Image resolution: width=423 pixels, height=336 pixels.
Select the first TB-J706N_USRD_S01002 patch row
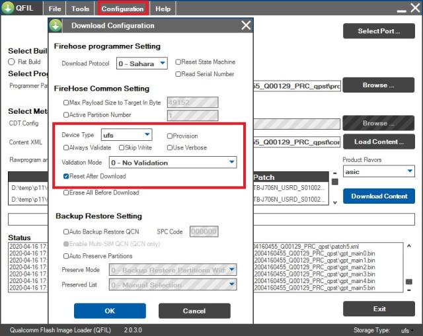(290, 188)
